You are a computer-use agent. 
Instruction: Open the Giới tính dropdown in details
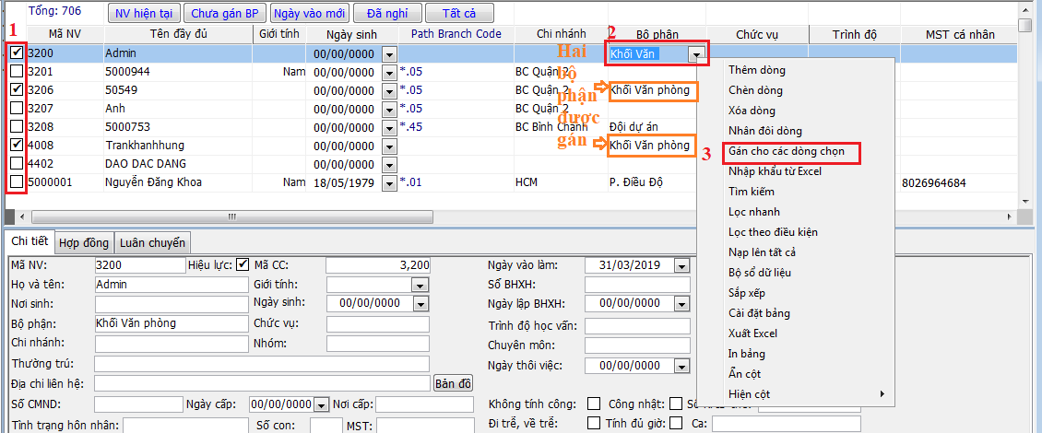tap(420, 285)
